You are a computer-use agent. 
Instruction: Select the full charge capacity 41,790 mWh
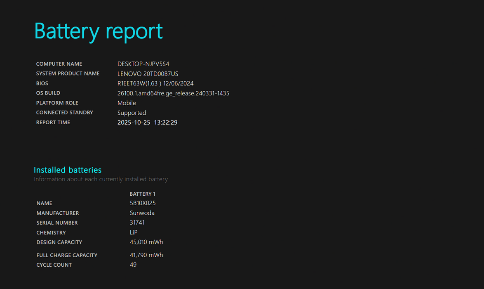146,255
